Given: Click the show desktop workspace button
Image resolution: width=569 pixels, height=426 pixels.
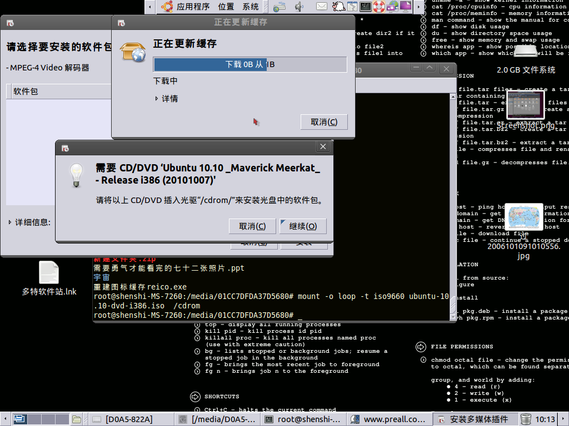Looking at the screenshot, I should tap(19, 419).
